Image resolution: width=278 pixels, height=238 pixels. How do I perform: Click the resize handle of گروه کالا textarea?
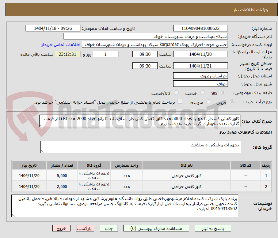(42, 151)
